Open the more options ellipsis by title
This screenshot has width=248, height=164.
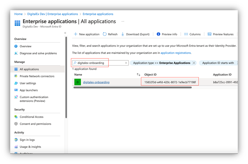[123, 21]
